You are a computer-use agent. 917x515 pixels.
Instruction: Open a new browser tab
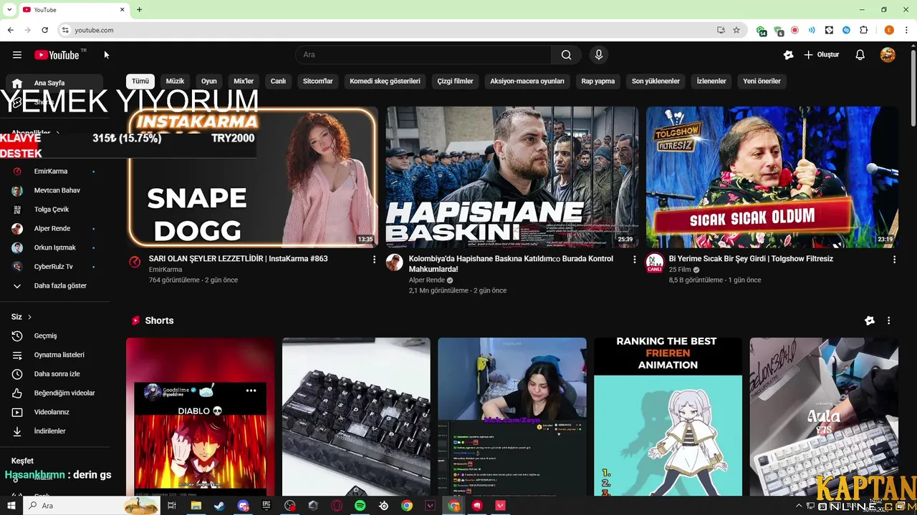[139, 9]
